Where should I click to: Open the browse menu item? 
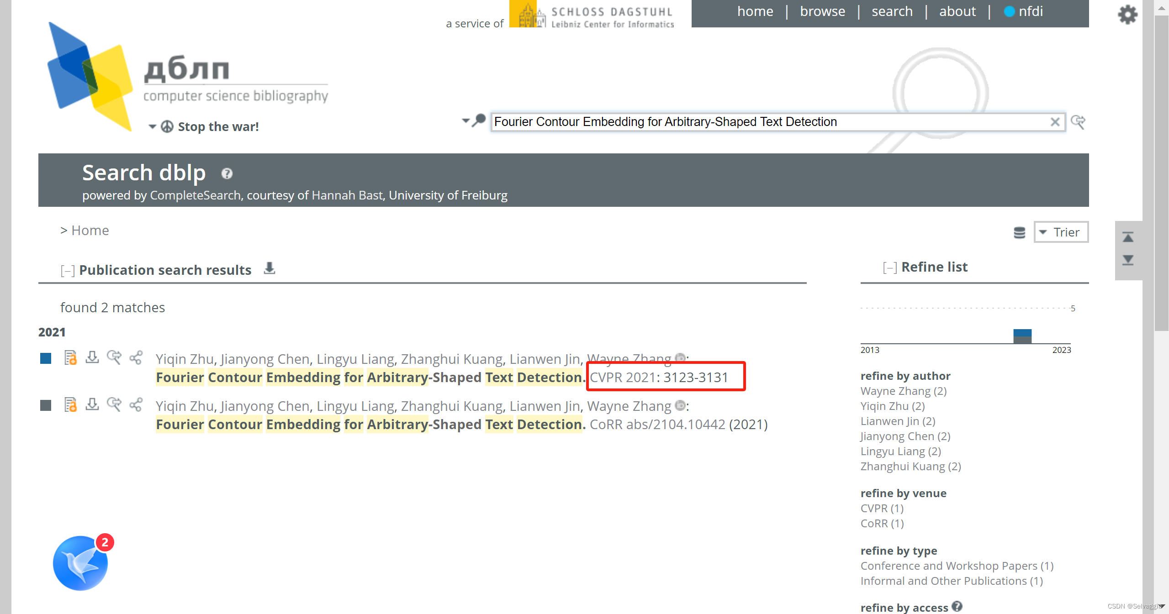point(822,11)
